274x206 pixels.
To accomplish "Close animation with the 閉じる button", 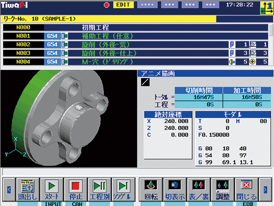I will coord(247,189).
